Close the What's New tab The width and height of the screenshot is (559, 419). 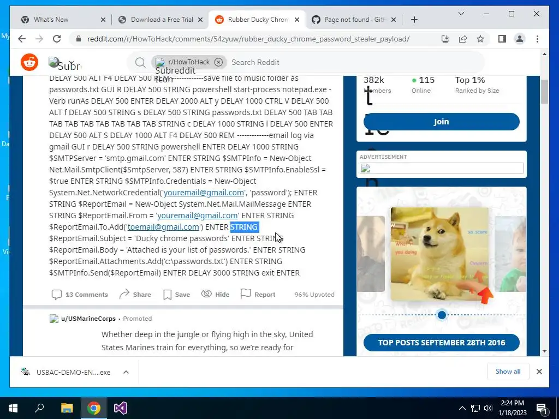point(103,20)
